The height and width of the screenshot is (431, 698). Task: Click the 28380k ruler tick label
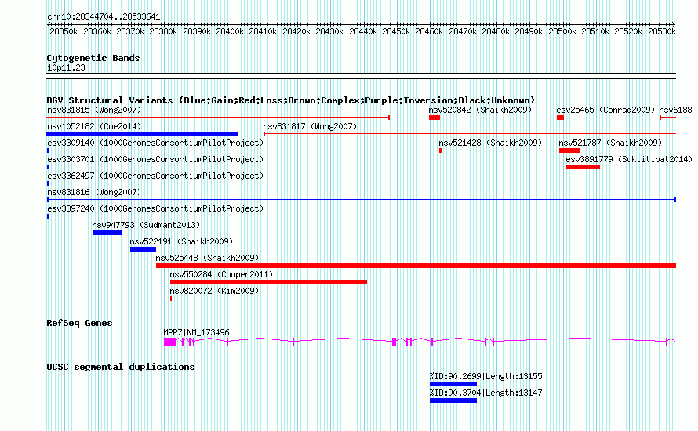click(163, 31)
